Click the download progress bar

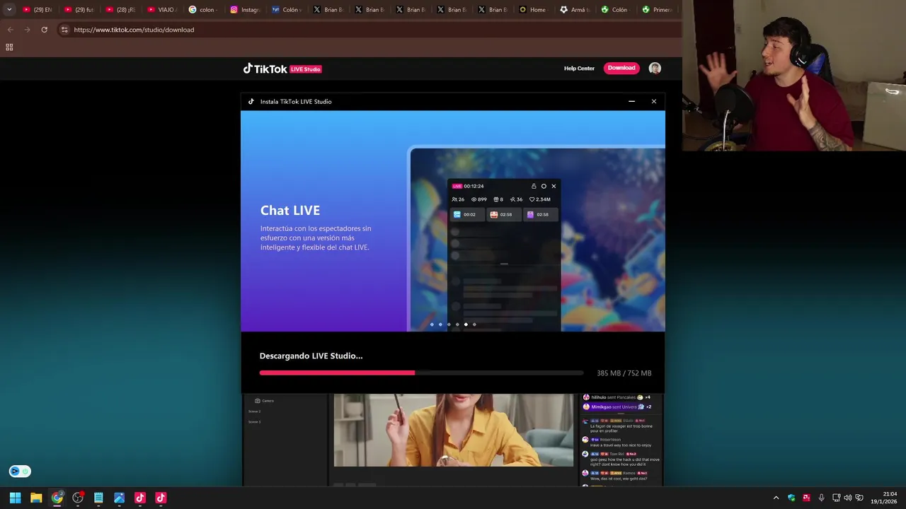click(421, 373)
